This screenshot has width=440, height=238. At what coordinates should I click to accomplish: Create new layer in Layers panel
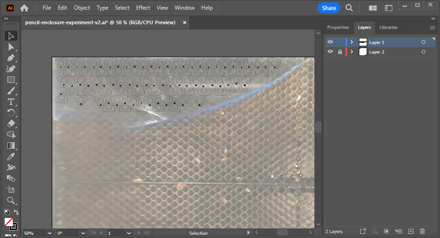(x=411, y=232)
